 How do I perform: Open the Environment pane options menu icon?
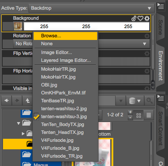pos(161,6)
